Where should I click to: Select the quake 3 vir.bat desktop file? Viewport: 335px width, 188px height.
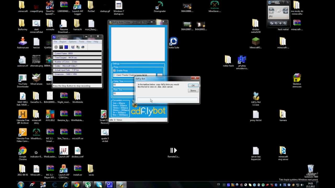105,135
